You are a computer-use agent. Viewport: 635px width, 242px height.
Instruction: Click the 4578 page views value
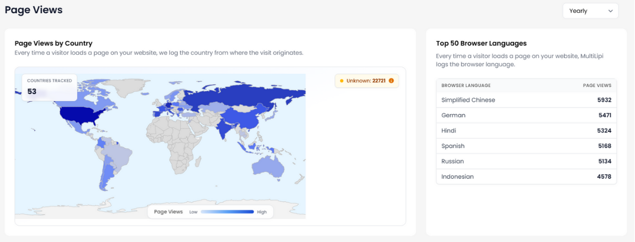tap(604, 176)
